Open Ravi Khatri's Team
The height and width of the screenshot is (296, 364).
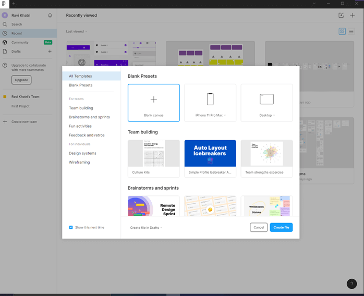(26, 97)
